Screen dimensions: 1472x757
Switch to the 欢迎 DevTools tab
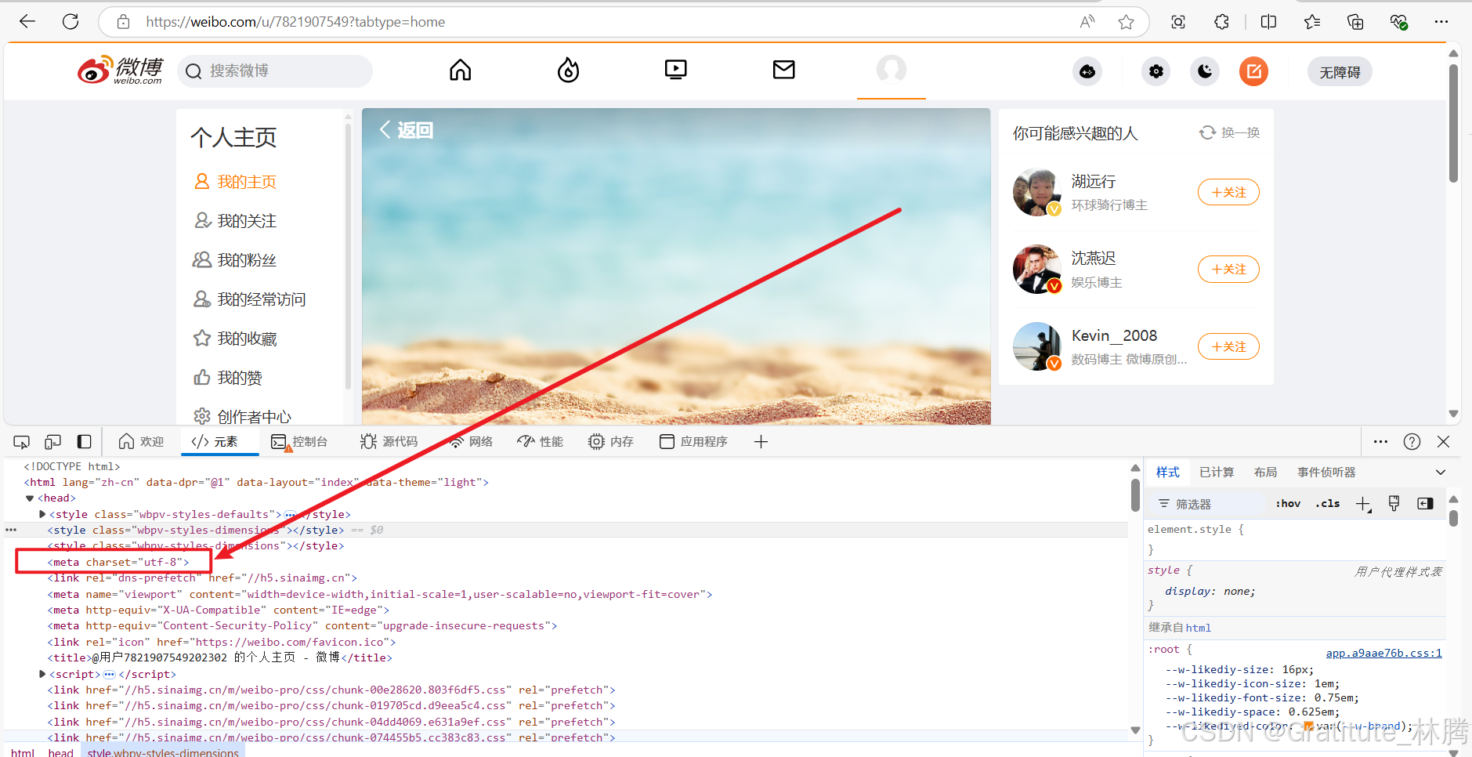click(x=141, y=442)
